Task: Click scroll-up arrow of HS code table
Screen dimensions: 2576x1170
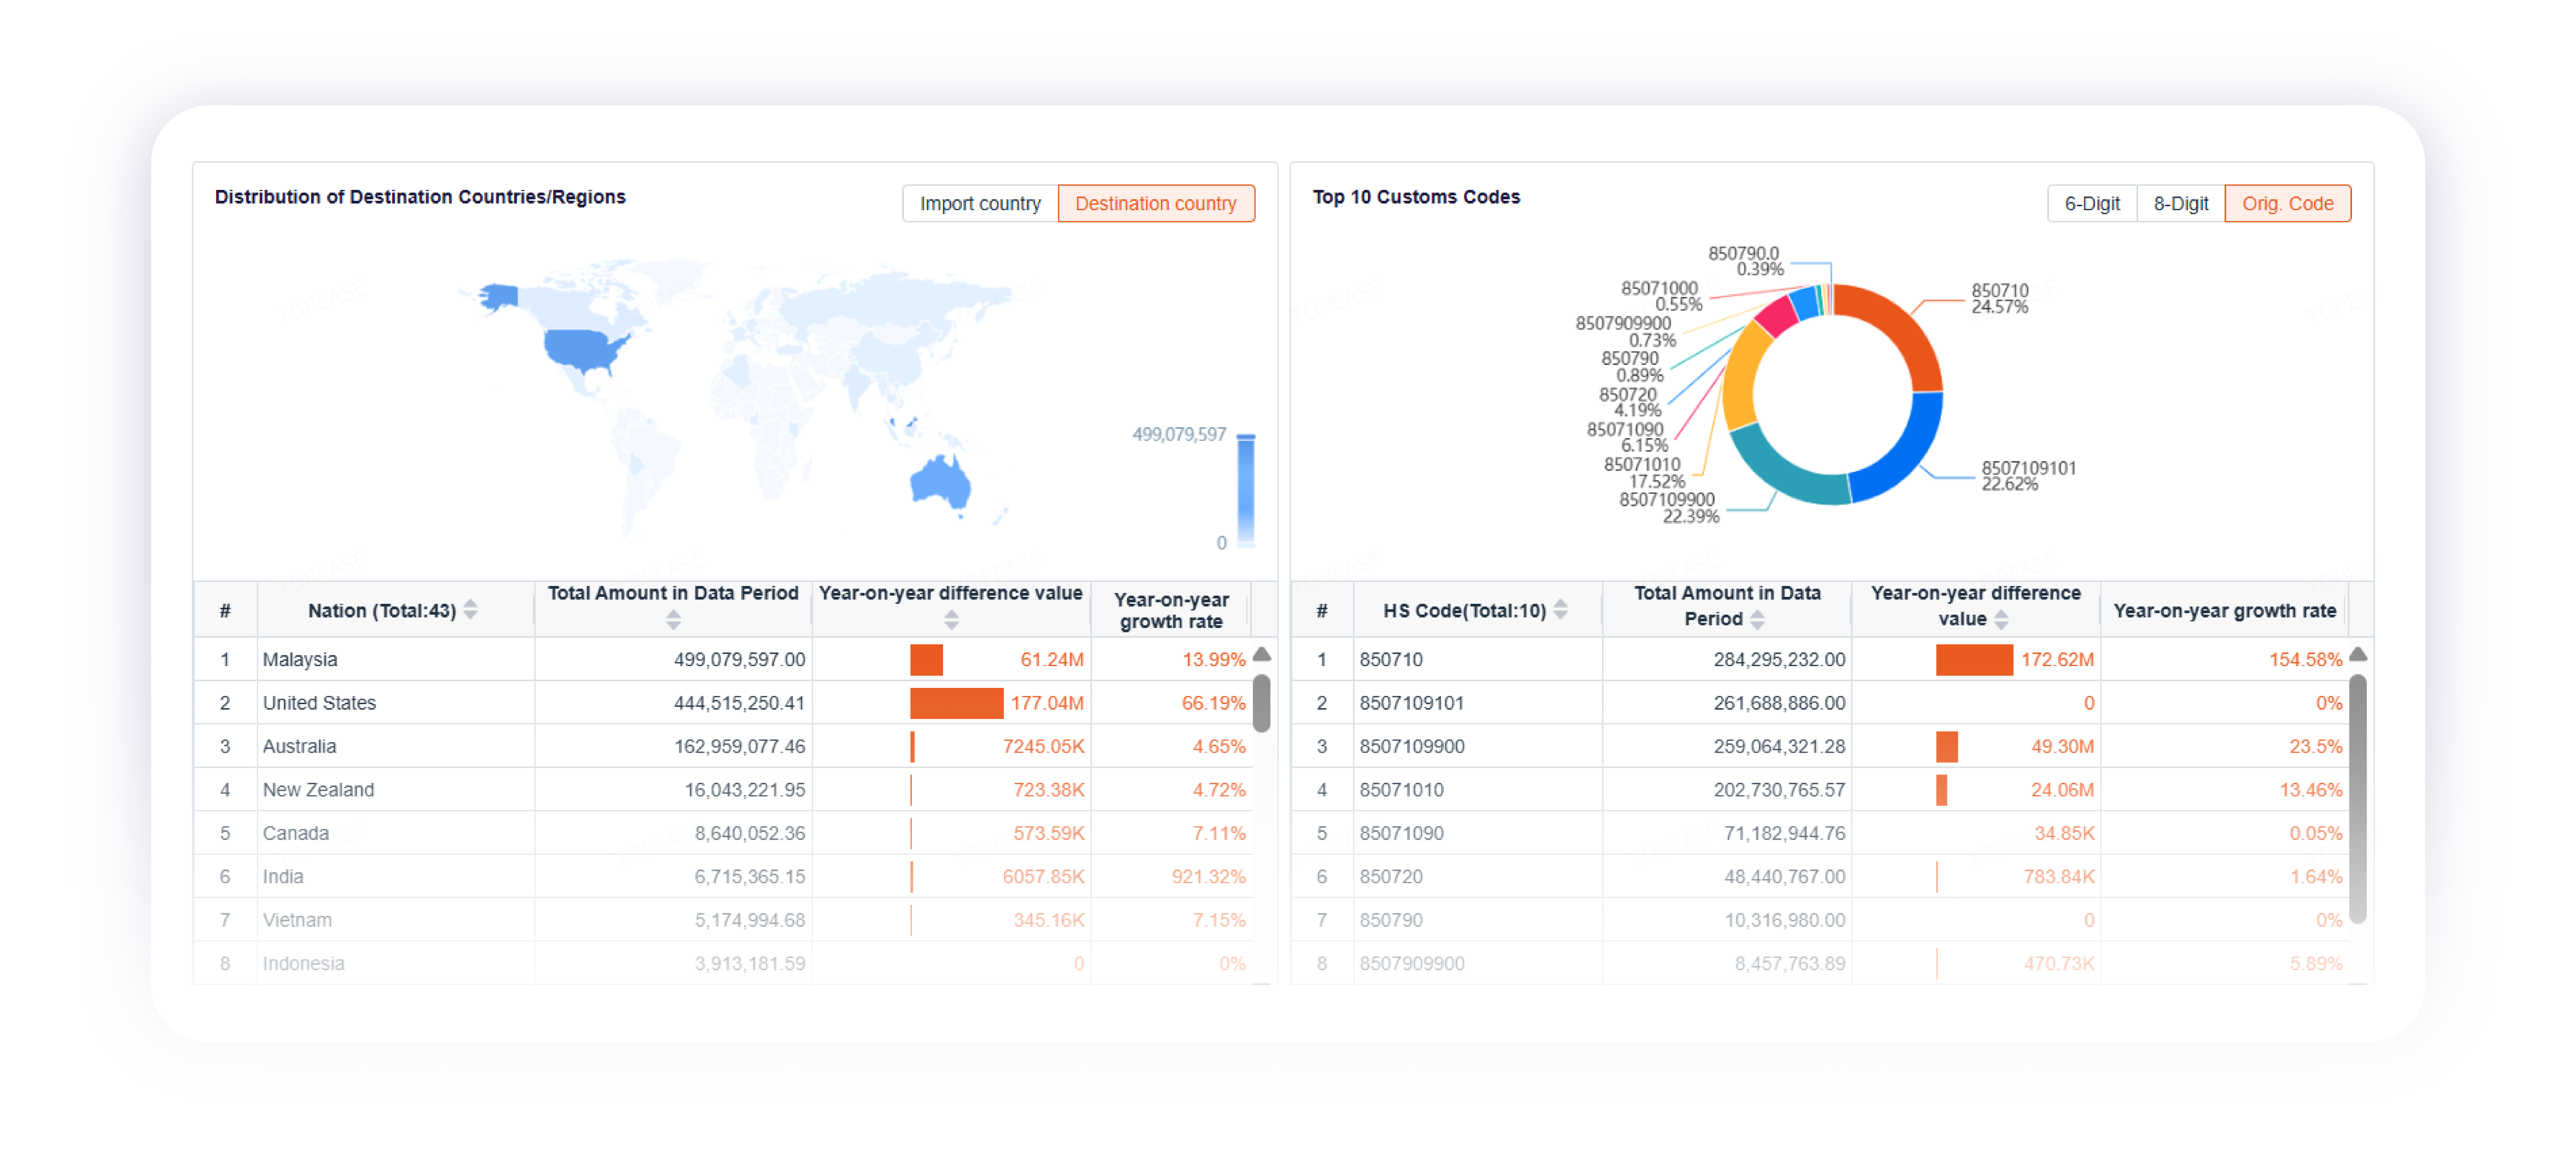Action: [x=2357, y=654]
